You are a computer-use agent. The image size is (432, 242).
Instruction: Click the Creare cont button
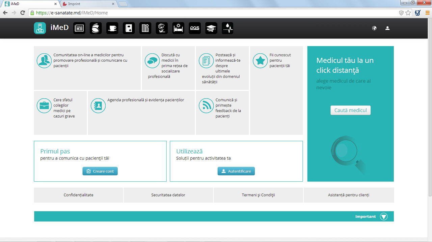[x=100, y=171]
